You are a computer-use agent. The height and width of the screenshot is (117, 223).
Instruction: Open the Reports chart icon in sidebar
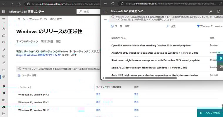click(x=4, y=70)
